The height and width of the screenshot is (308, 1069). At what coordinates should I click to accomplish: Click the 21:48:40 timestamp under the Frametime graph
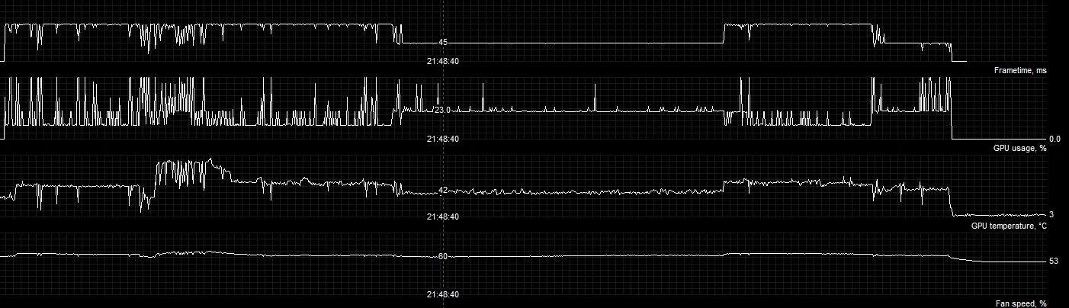click(443, 61)
